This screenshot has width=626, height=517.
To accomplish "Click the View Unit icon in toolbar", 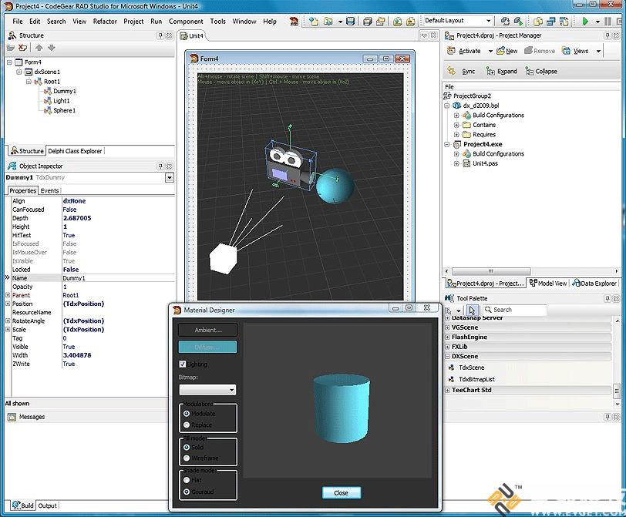I will coord(538,21).
